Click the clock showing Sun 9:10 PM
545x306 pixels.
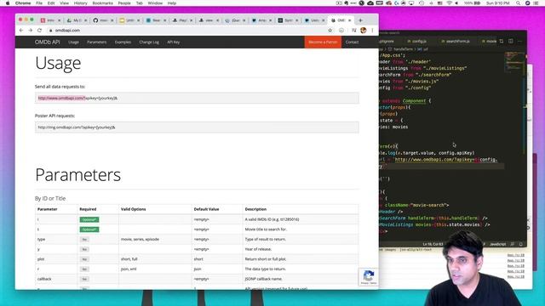tap(498, 3)
